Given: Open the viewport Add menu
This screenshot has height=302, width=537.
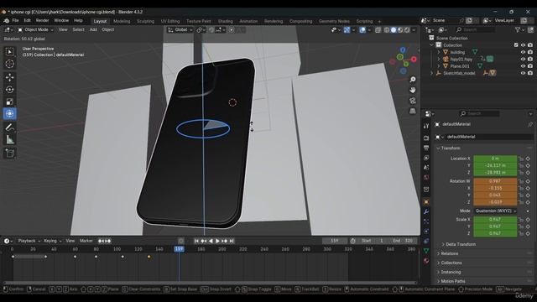Looking at the screenshot, I should pyautogui.click(x=93, y=30).
